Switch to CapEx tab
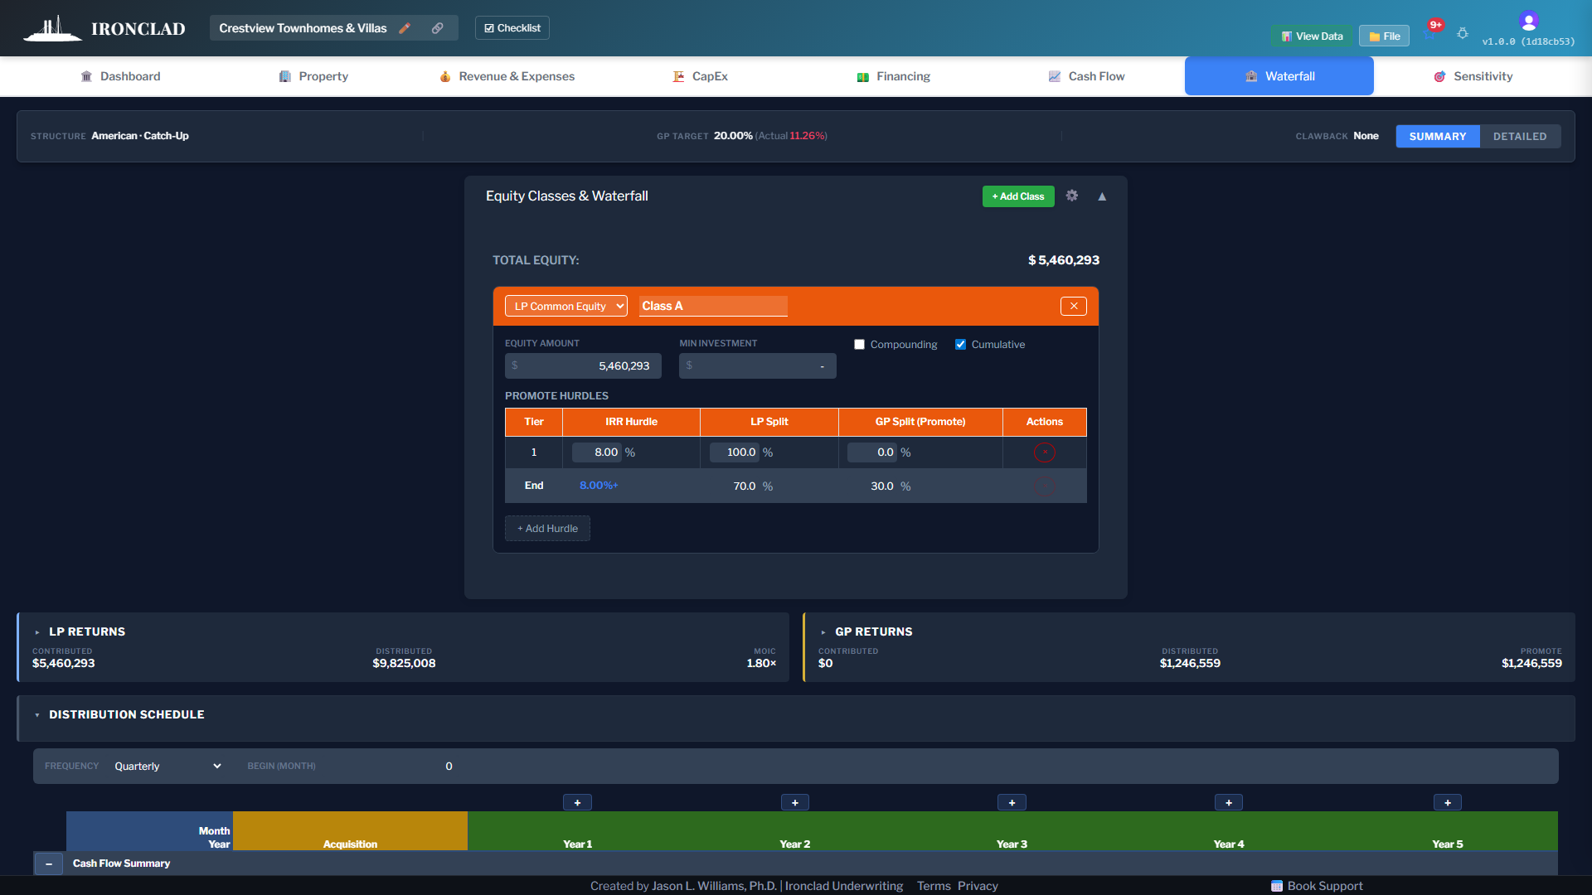Viewport: 1592px width, 895px height. point(700,76)
